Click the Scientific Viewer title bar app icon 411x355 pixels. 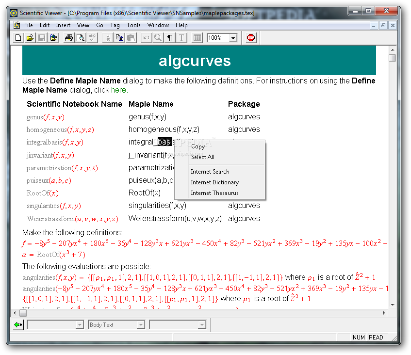pos(14,13)
